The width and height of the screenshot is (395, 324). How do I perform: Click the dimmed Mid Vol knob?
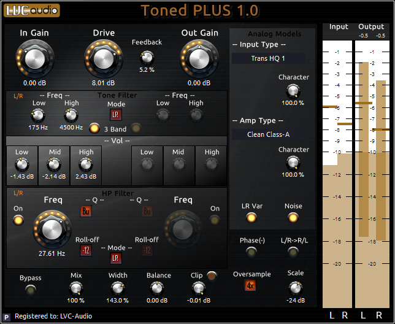(179, 165)
